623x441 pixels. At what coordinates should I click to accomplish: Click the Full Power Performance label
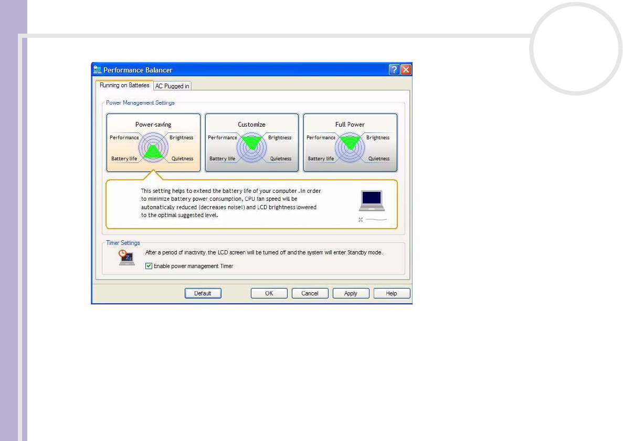pyautogui.click(x=321, y=138)
